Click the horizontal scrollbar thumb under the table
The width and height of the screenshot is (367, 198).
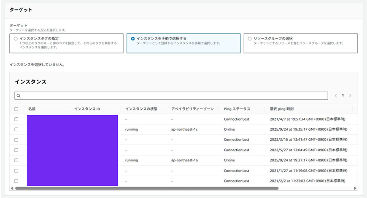click(x=147, y=188)
